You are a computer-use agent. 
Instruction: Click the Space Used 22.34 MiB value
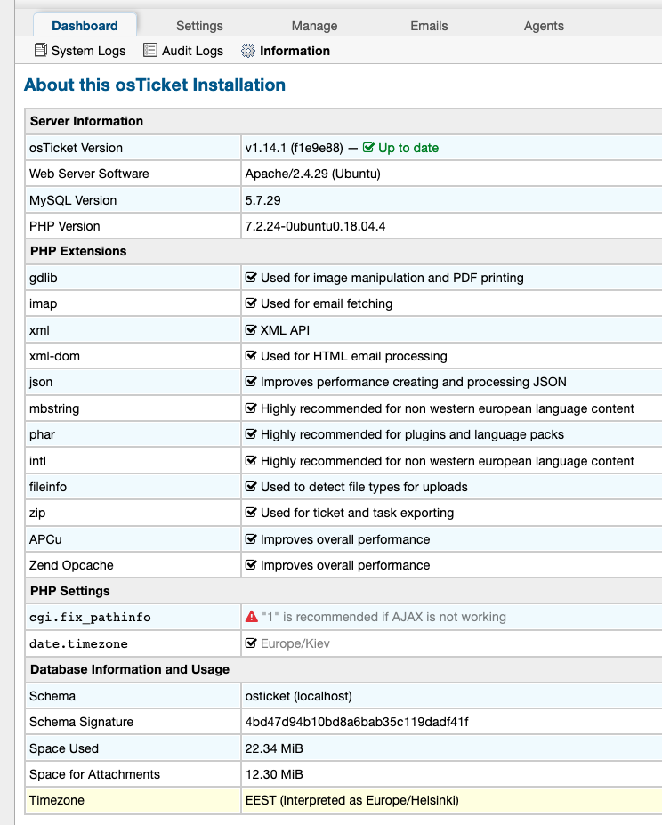pyautogui.click(x=274, y=748)
